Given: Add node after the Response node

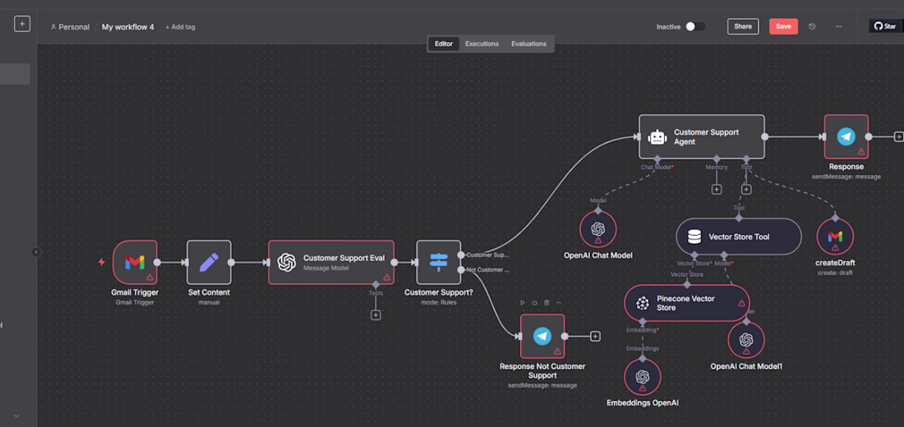Looking at the screenshot, I should click(x=898, y=136).
